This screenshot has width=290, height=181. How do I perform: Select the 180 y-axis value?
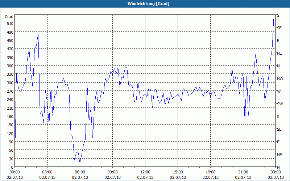click(10, 117)
